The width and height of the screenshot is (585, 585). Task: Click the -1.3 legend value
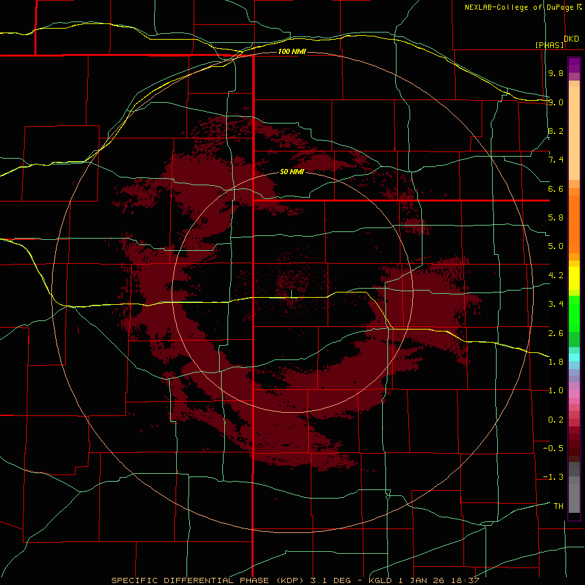(553, 477)
